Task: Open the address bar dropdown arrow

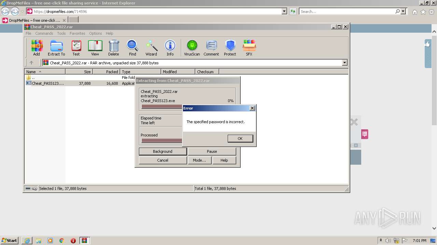Action: click(284, 11)
